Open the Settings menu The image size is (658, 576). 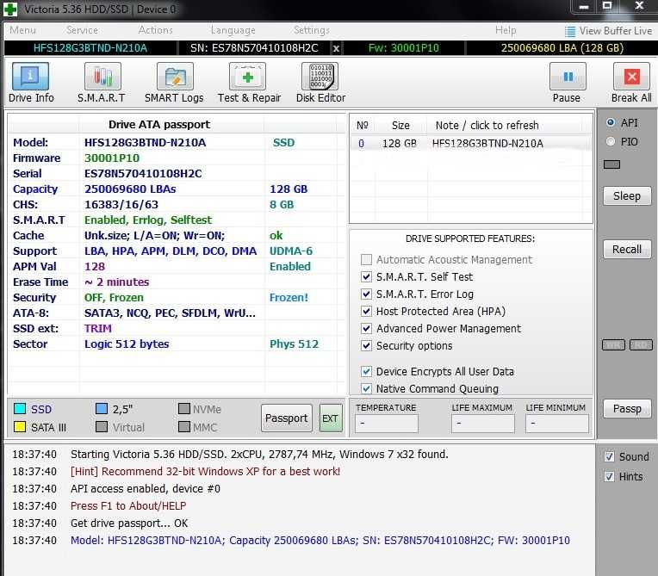coord(312,30)
